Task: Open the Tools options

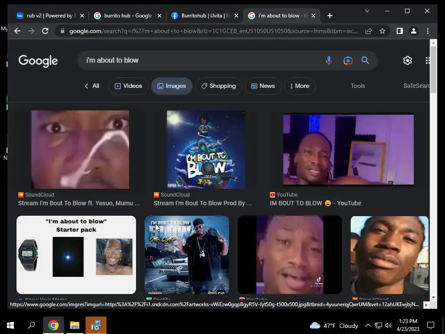Action: point(358,86)
